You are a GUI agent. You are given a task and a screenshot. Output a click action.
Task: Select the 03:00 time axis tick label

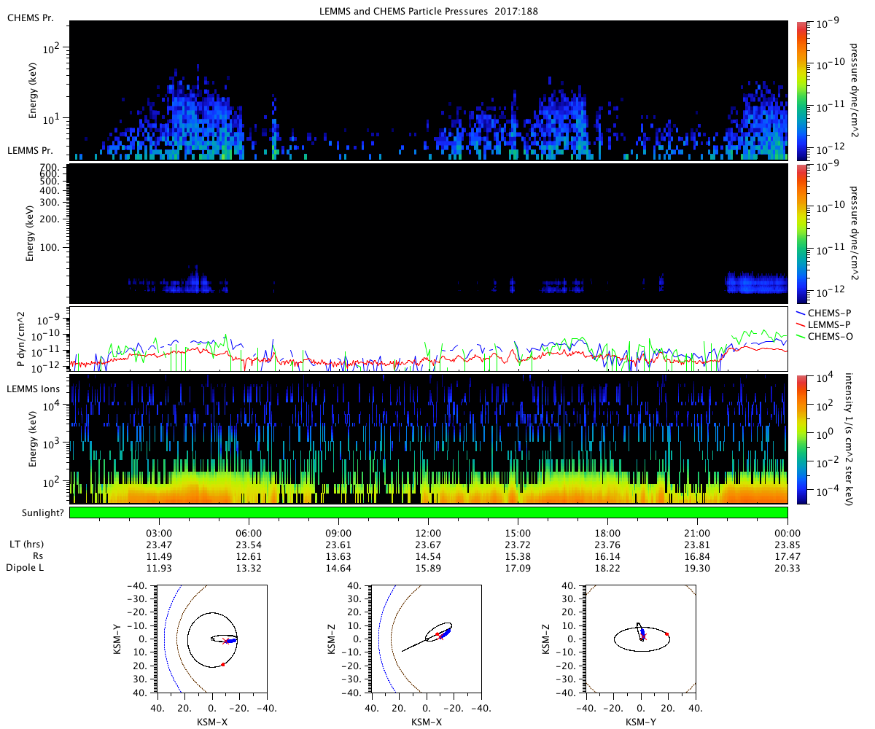point(159,533)
